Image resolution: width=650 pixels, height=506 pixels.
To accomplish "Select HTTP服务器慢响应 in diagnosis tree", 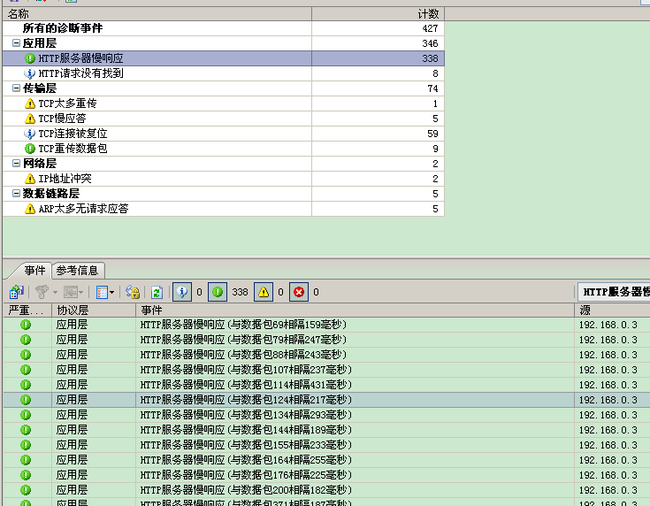I will tap(224, 58).
